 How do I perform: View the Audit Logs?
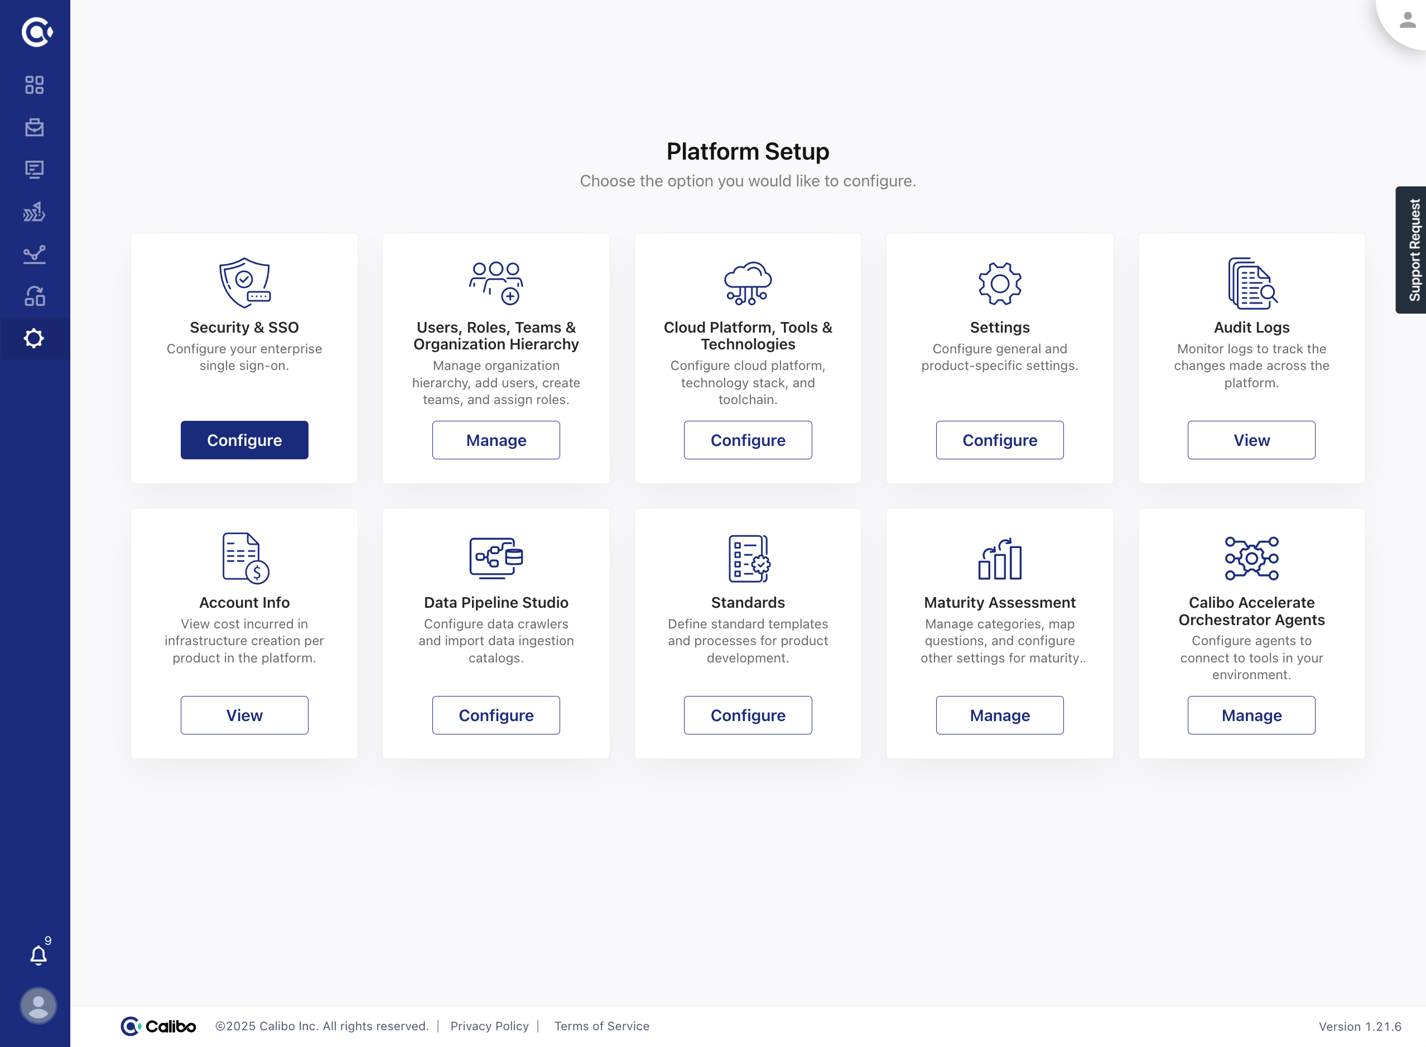[1251, 440]
